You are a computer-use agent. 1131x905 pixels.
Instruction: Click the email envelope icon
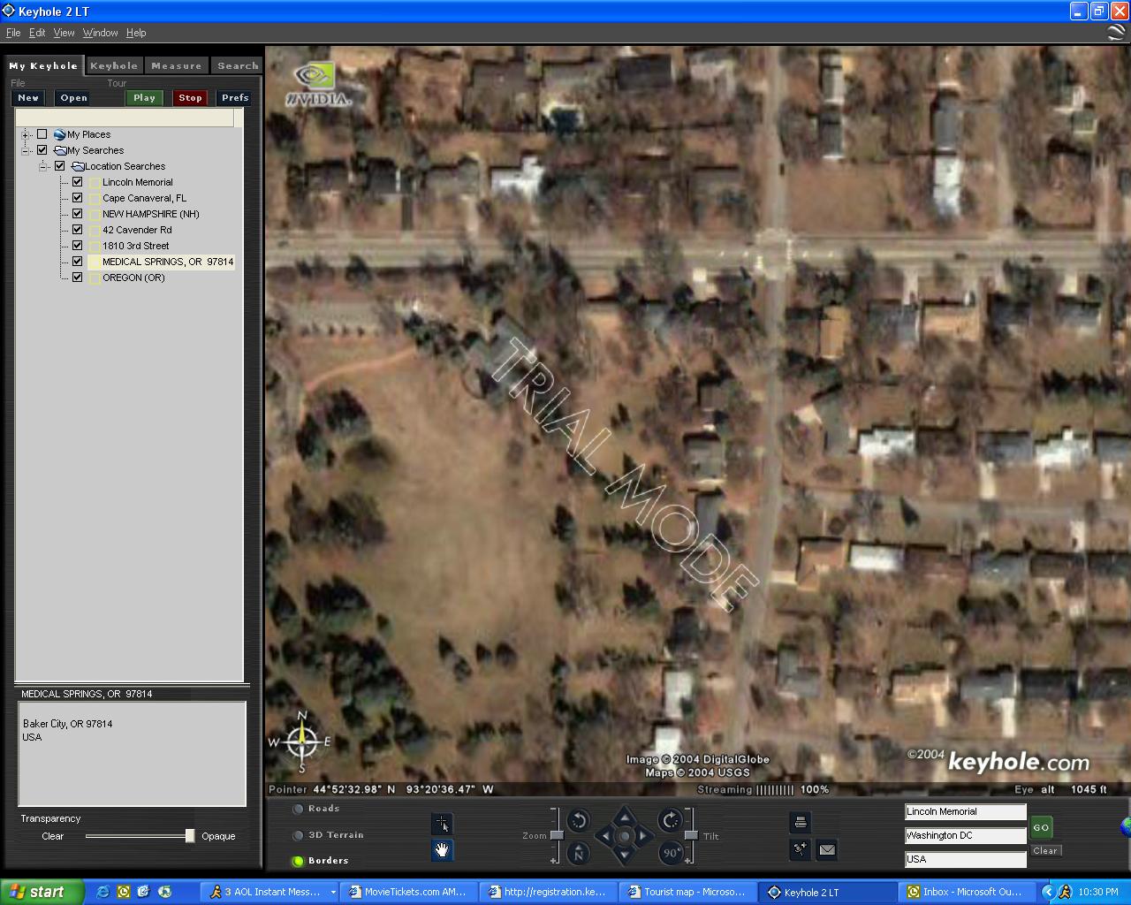click(826, 850)
